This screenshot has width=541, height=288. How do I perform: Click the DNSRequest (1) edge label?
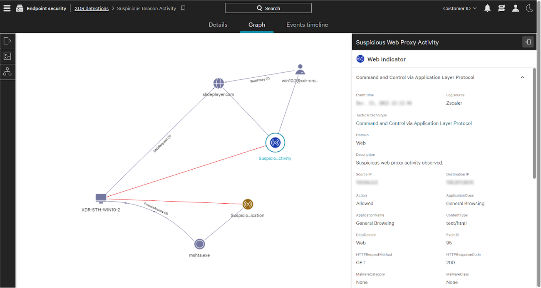click(162, 143)
